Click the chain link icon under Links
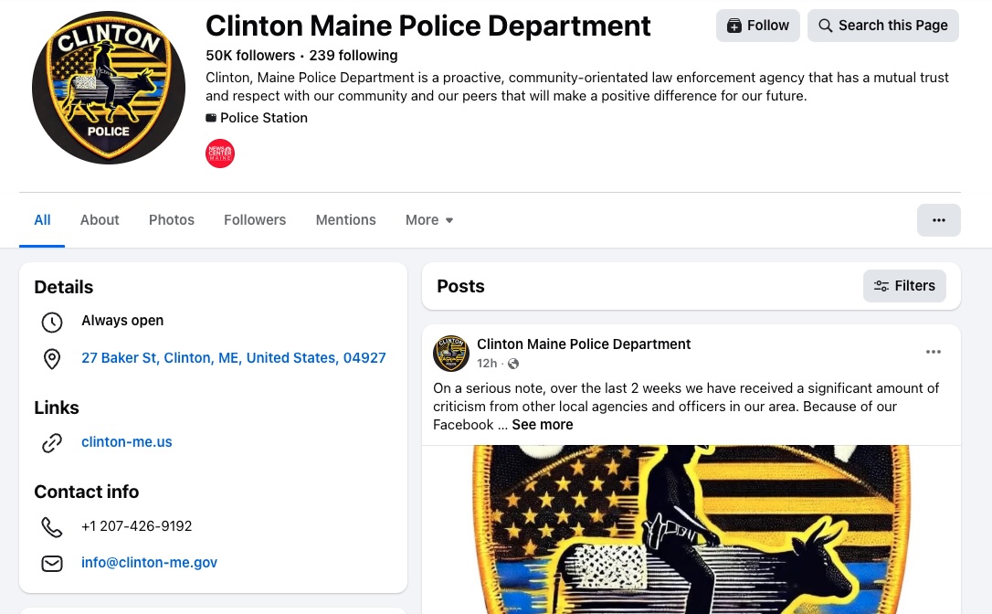Viewport: 992px width, 614px height. pyautogui.click(x=52, y=443)
